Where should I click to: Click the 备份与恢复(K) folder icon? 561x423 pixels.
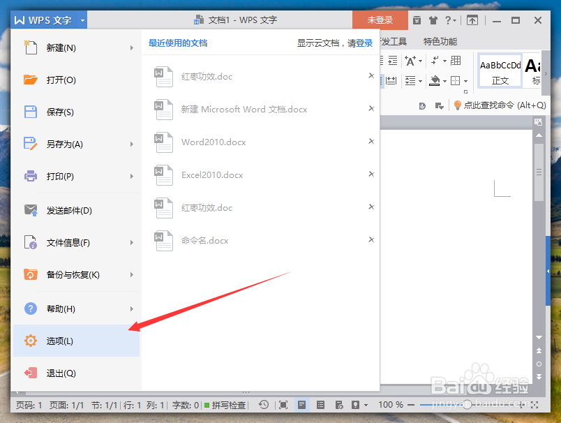click(x=31, y=274)
